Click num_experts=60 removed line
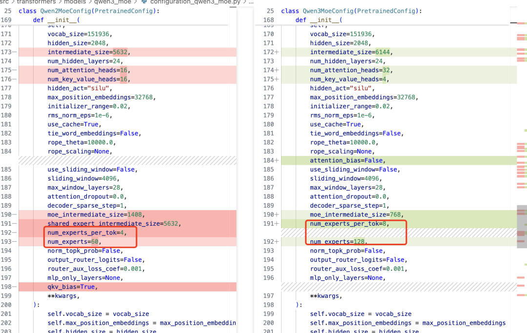This screenshot has height=333, width=527. (74, 242)
